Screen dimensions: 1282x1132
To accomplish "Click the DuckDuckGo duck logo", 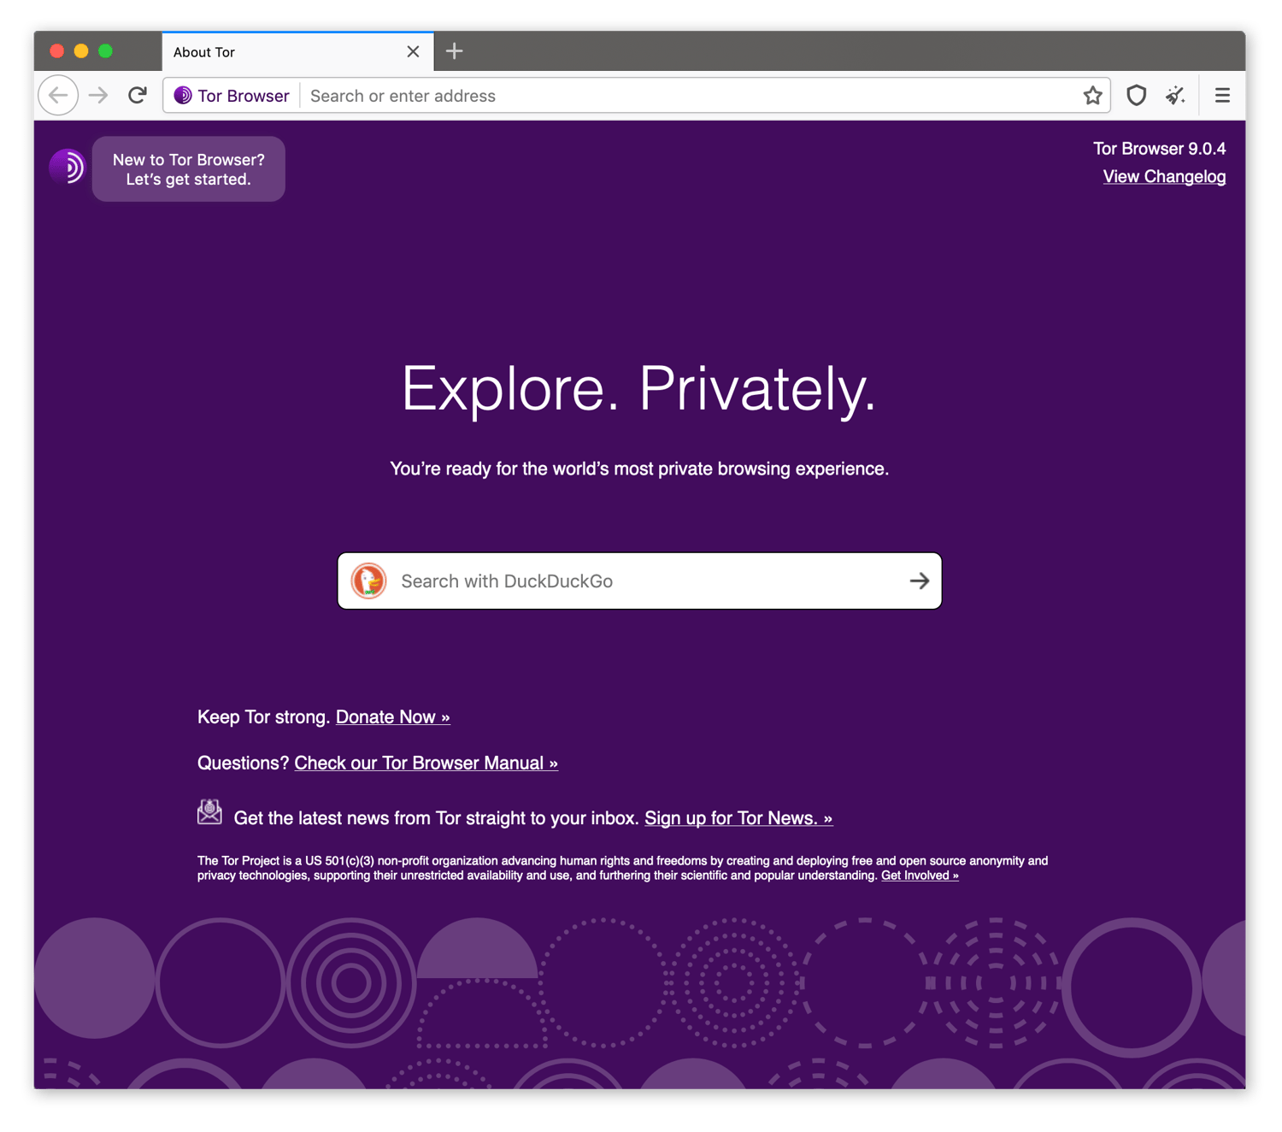I will click(369, 581).
